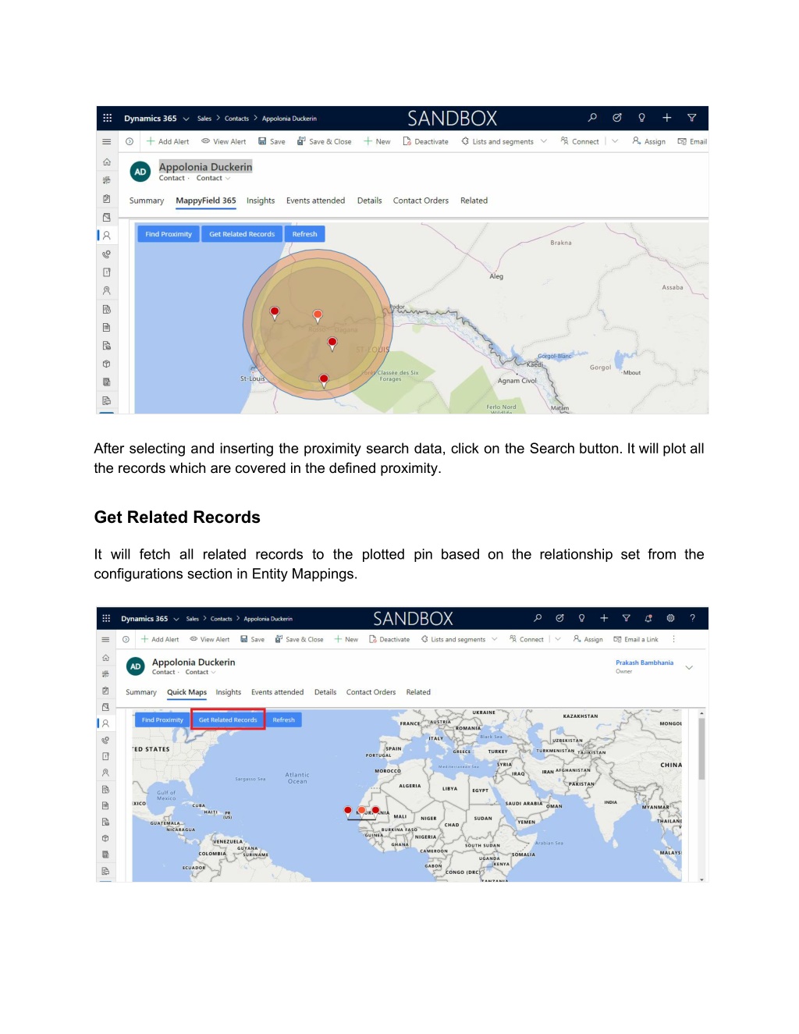This screenshot has height=1034, width=799.
Task: Open the Summary tab in first screenshot
Action: 147,201
